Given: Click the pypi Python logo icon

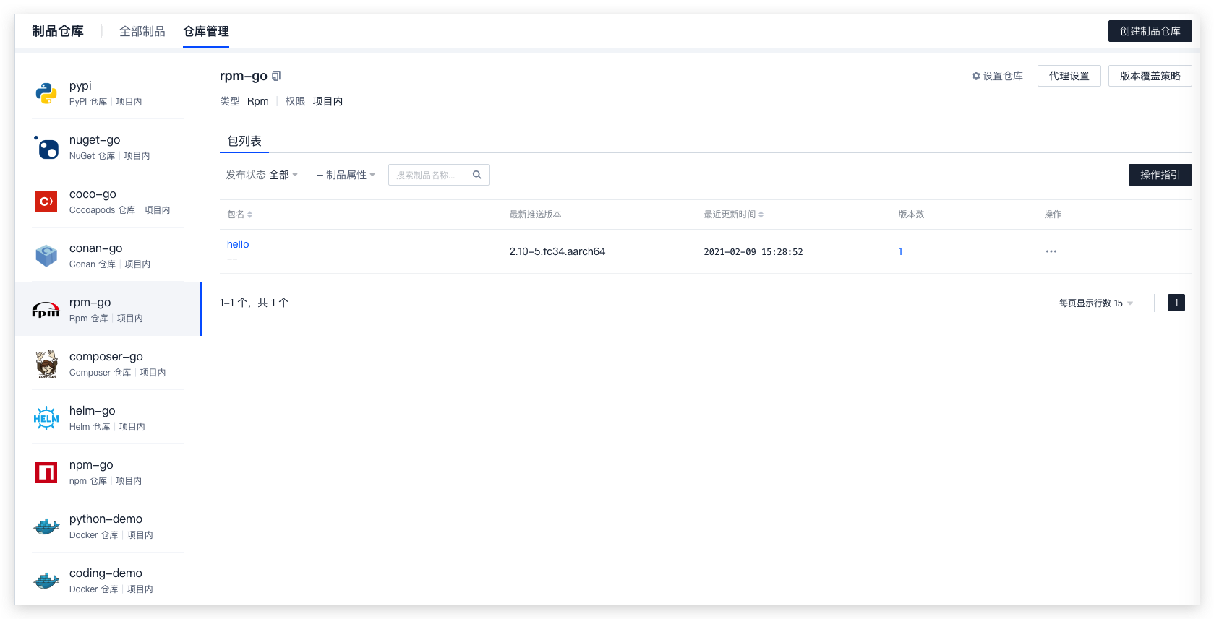Looking at the screenshot, I should pos(46,93).
